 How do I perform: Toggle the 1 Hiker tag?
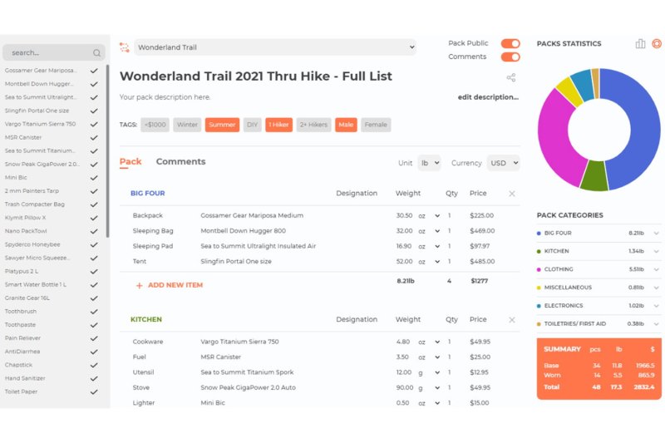278,125
